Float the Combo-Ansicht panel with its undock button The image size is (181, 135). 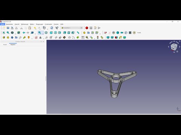click(41, 42)
